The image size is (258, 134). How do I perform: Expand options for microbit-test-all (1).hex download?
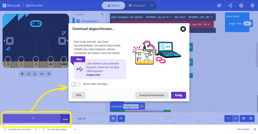[x=36, y=129]
